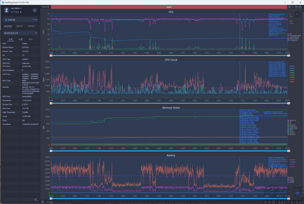Image resolution: width=304 pixels, height=204 pixels.
Task: Click the Ram Size row in info table
Action: [x=21, y=108]
